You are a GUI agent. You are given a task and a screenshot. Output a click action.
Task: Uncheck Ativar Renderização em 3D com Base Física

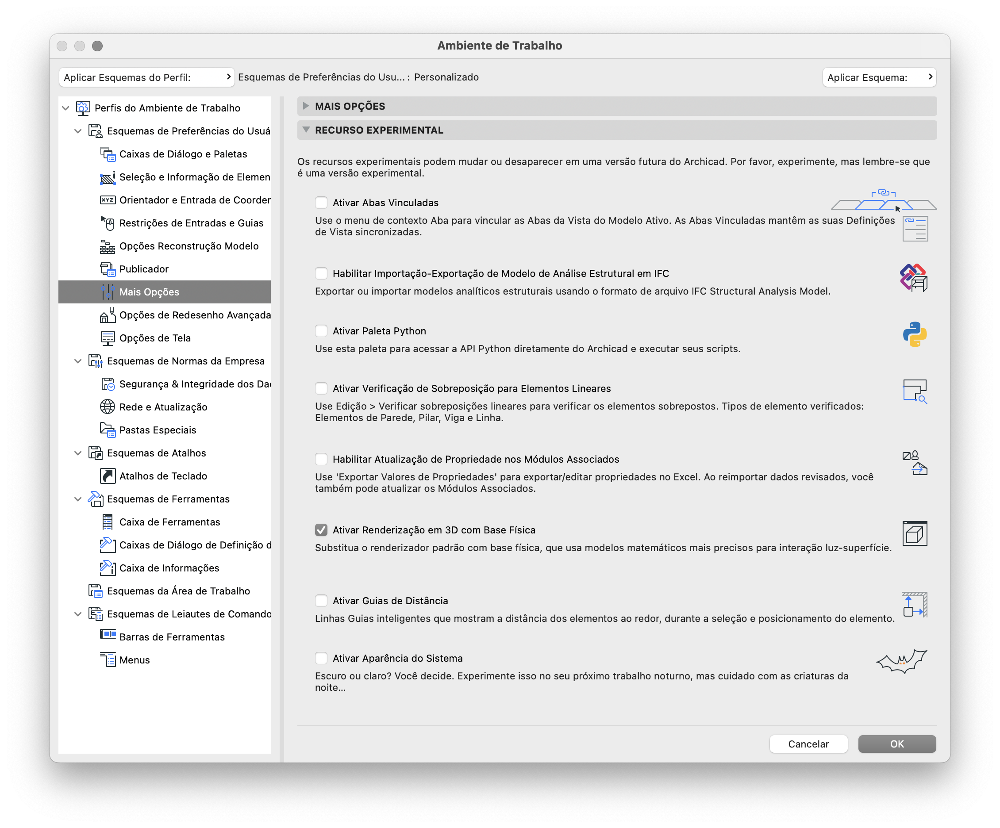[x=321, y=530]
